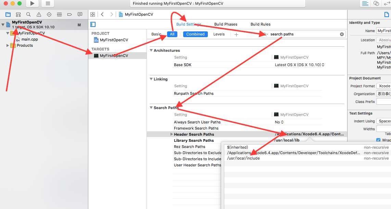Collapse the Architectures section

tap(151, 50)
